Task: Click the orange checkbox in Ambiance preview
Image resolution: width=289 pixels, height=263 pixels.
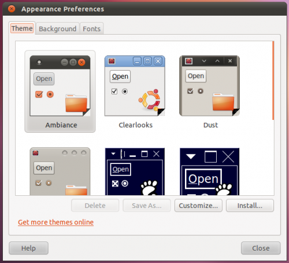Action: click(x=39, y=94)
